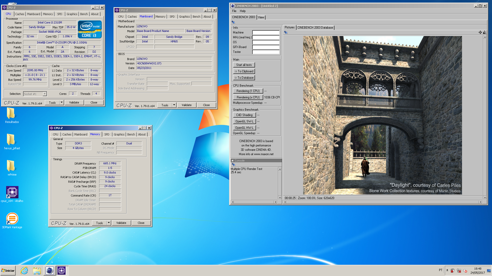Click the console scrollbar down arrow

(x=280, y=198)
